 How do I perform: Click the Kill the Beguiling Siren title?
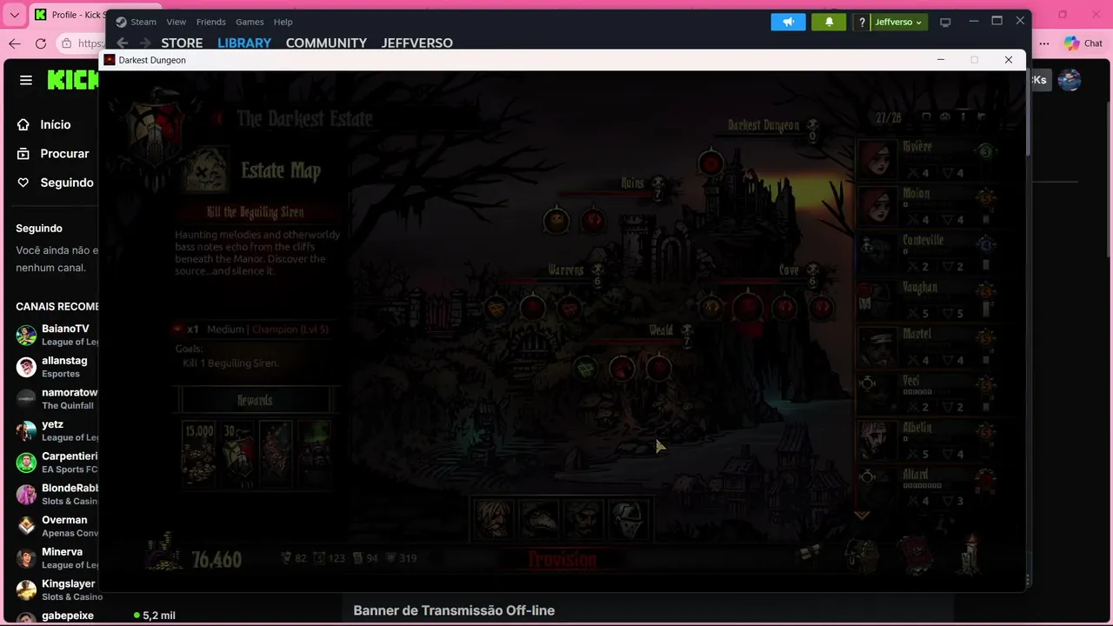pyautogui.click(x=256, y=212)
